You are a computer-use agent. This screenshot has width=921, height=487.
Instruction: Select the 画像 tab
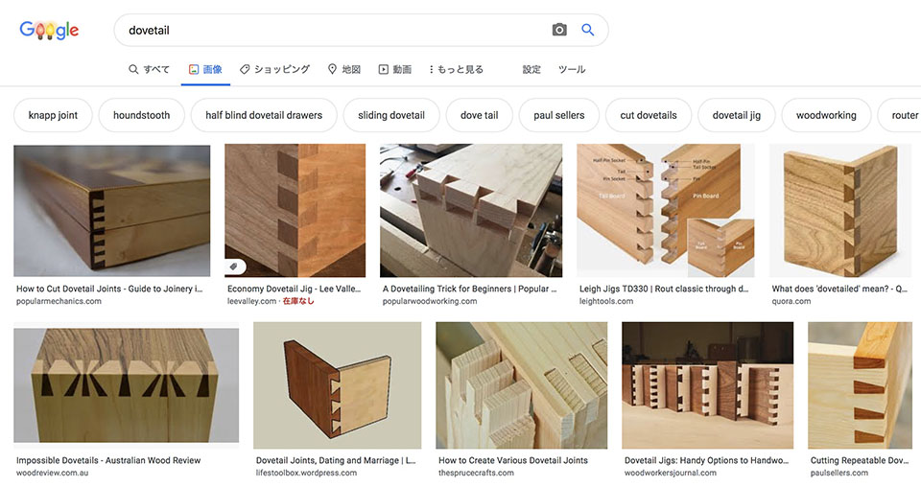point(205,69)
